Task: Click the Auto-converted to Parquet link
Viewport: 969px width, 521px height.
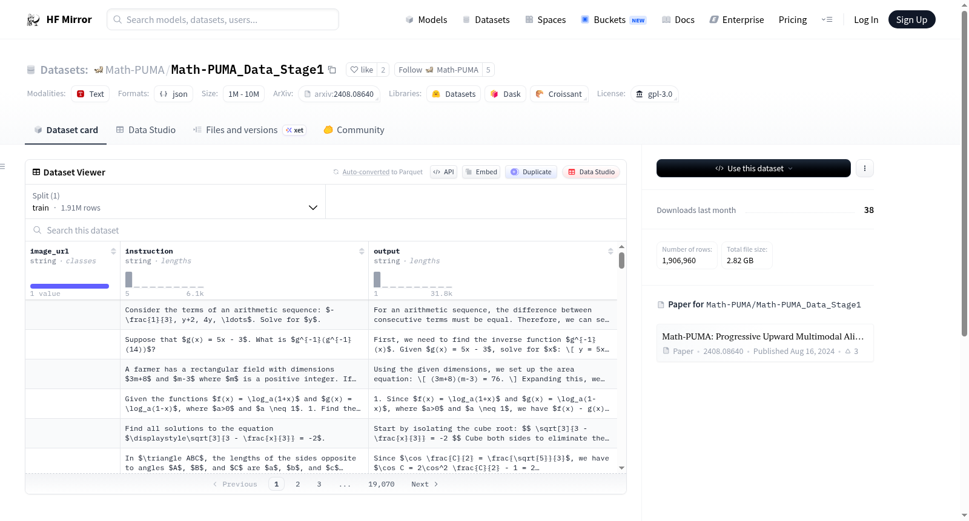Action: tap(382, 172)
